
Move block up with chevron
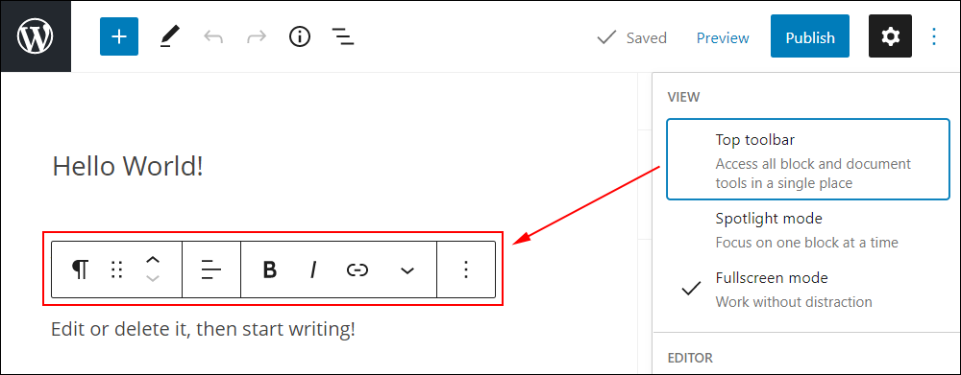(x=153, y=260)
